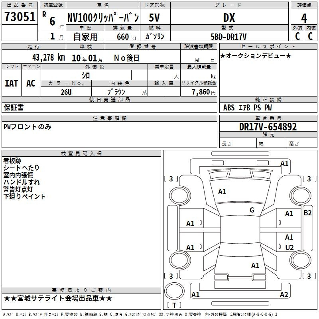Click the セールスポイント section header

coord(268,46)
